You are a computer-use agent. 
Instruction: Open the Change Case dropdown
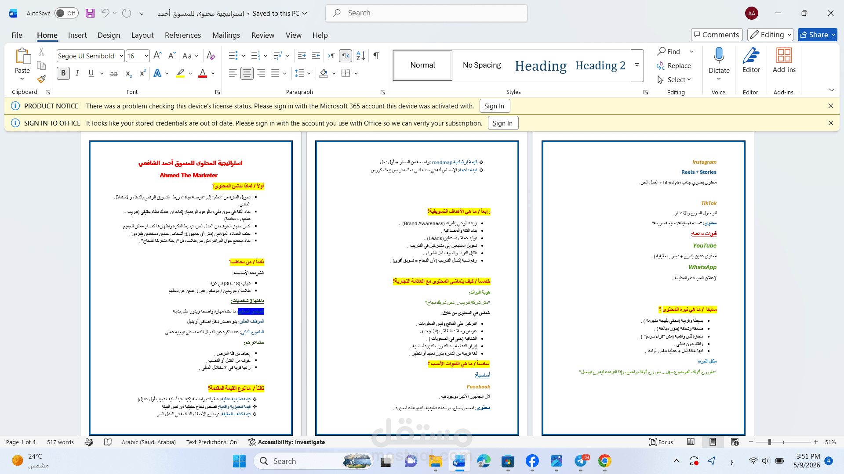click(x=190, y=56)
